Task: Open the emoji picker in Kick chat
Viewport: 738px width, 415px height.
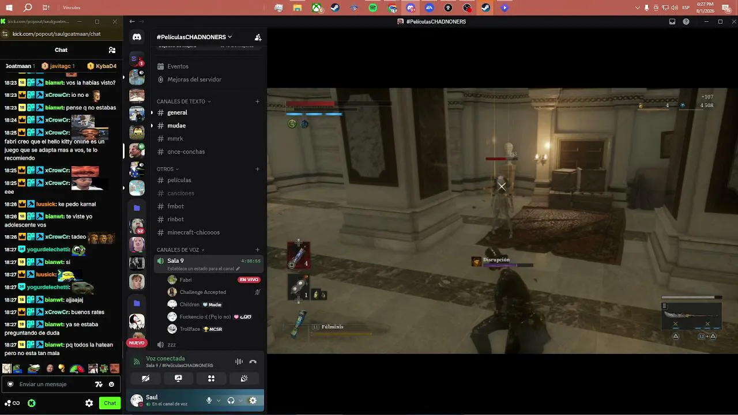Action: point(111,384)
